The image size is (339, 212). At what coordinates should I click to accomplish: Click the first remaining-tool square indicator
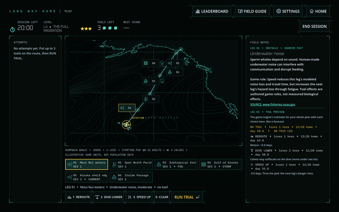pyautogui.click(x=104, y=28)
